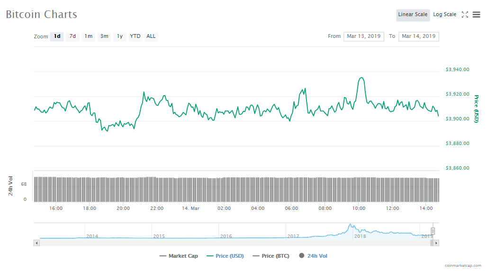The height and width of the screenshot is (271, 487).
Task: Click the navigator scroll left arrow
Action: [36, 243]
